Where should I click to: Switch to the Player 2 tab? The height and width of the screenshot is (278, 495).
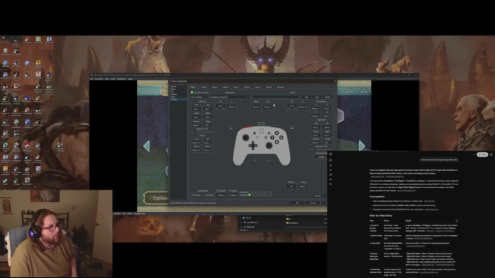click(x=204, y=87)
